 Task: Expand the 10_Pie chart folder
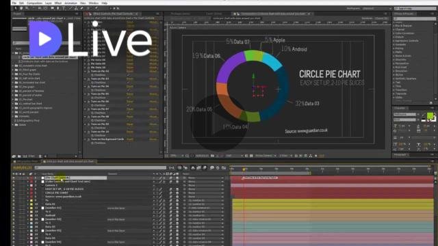(13, 99)
